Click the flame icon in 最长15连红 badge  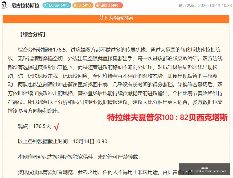point(97,5)
